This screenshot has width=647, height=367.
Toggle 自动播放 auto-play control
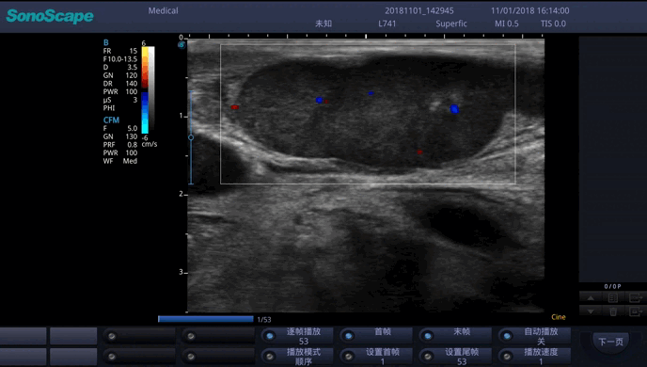point(534,336)
